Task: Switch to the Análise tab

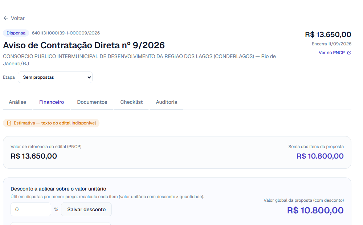Action: click(17, 102)
